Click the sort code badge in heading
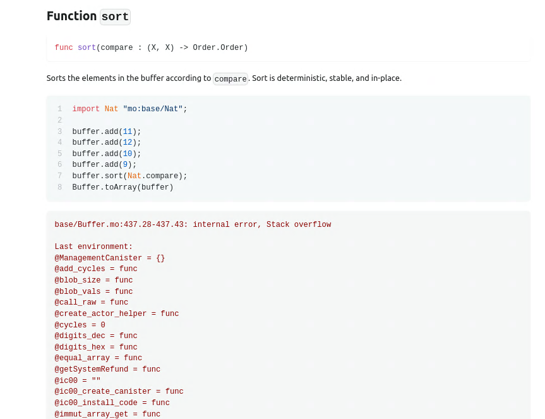Viewport: 545px width, 419px height. pyautogui.click(x=115, y=16)
